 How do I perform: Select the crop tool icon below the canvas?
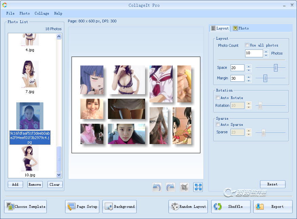pyautogui.click(x=184, y=187)
